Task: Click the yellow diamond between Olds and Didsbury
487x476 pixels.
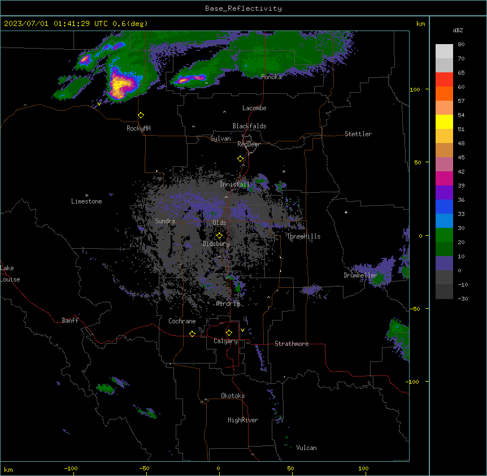Action: pyautogui.click(x=219, y=236)
